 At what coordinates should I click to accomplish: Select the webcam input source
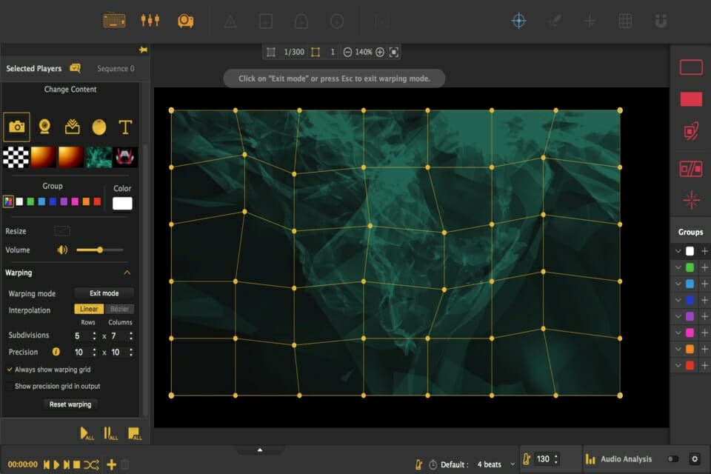coord(45,127)
